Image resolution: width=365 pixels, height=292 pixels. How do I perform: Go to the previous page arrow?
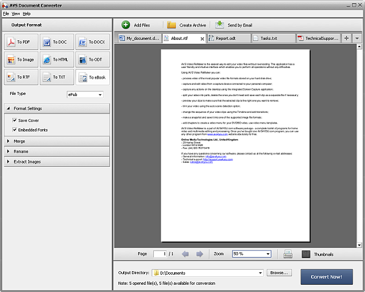[x=185, y=254]
